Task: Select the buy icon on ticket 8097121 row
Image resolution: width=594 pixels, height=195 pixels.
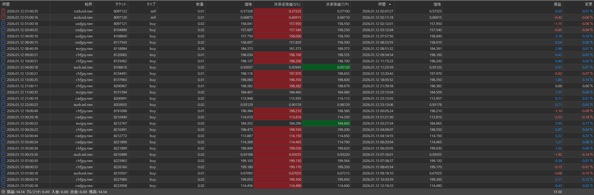Action: coord(3,24)
